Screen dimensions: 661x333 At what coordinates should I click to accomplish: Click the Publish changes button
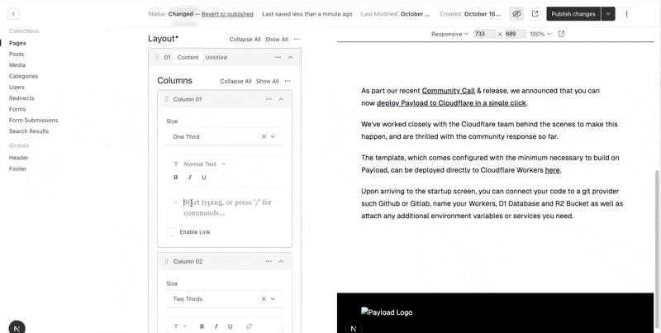tap(573, 14)
